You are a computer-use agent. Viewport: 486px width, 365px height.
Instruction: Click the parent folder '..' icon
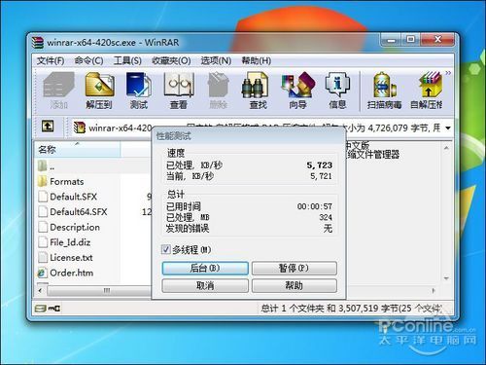coord(43,165)
